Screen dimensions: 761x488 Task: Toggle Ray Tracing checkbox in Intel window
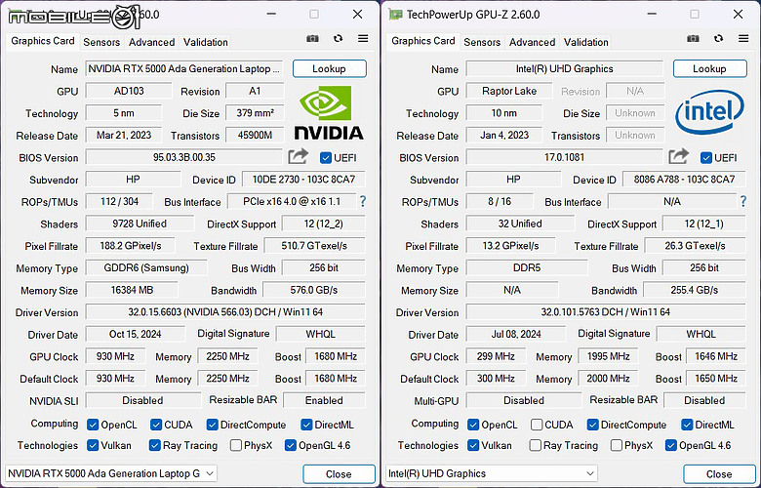tap(536, 445)
